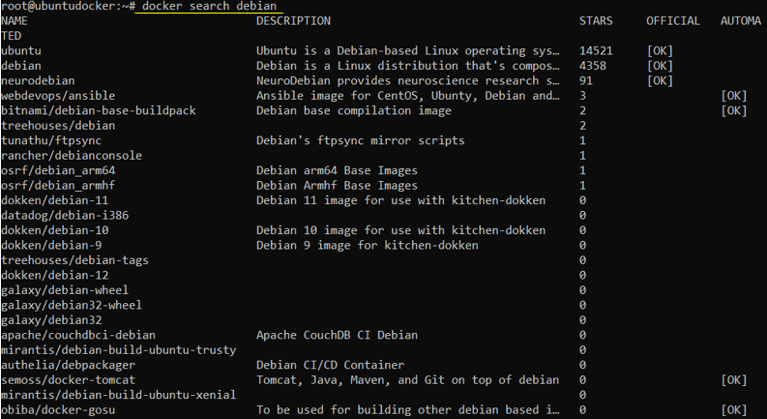
Task: Click the 4358 stars value for debian
Action: 592,66
